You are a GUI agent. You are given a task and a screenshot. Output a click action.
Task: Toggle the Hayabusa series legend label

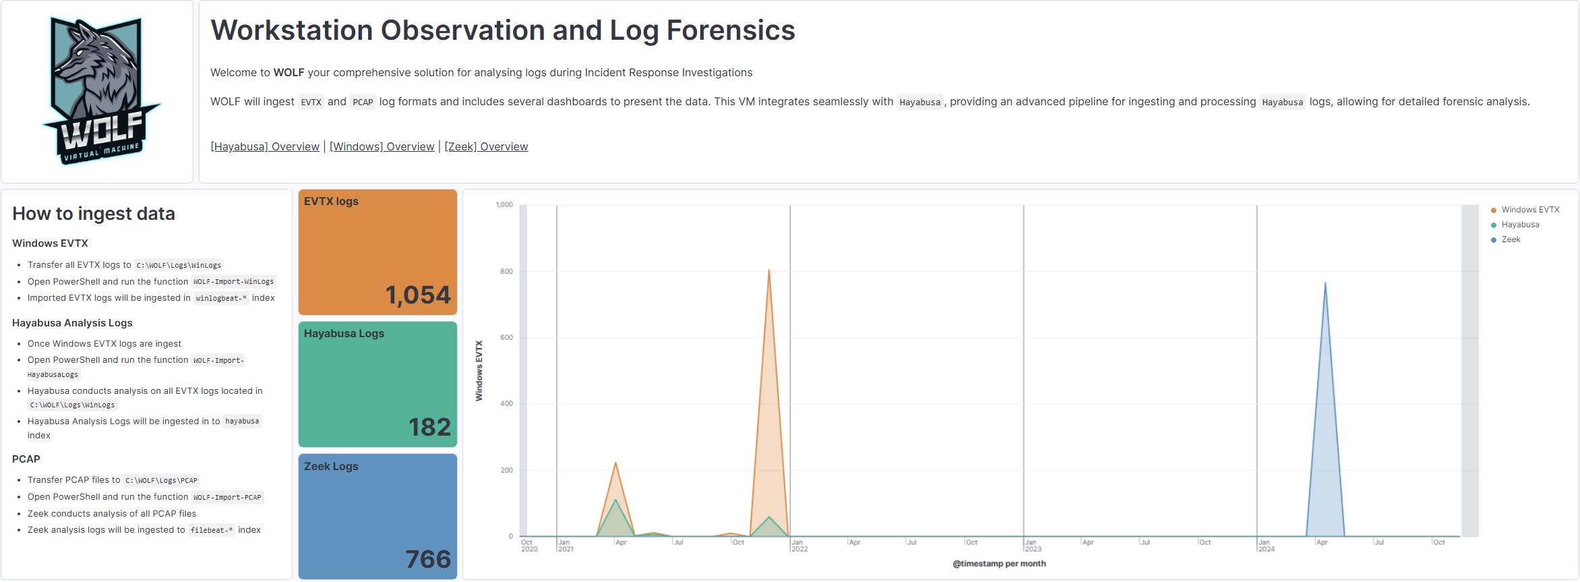point(1520,225)
